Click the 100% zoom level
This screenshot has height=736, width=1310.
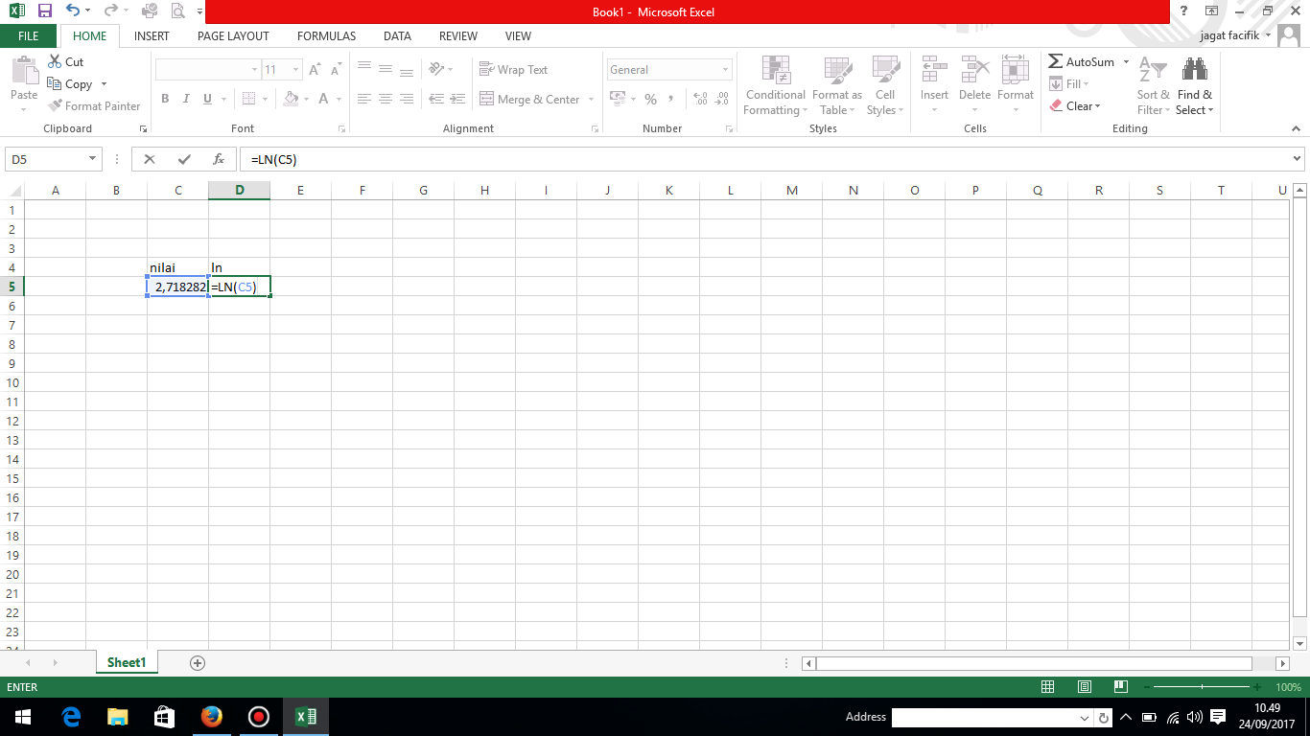(1288, 687)
